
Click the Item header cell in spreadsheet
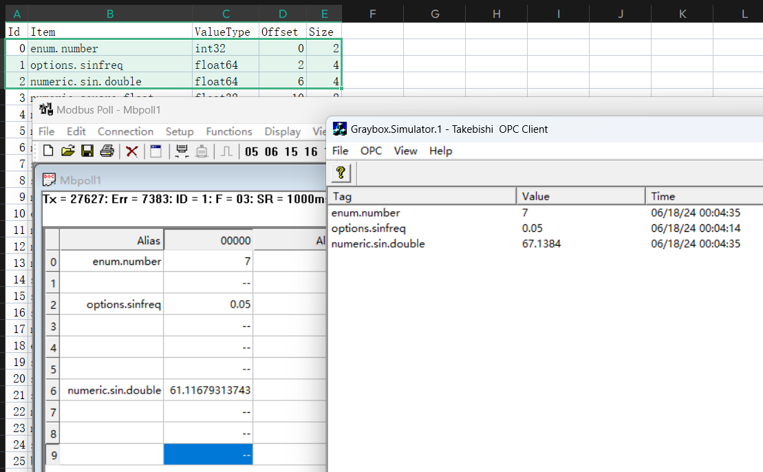click(x=110, y=32)
